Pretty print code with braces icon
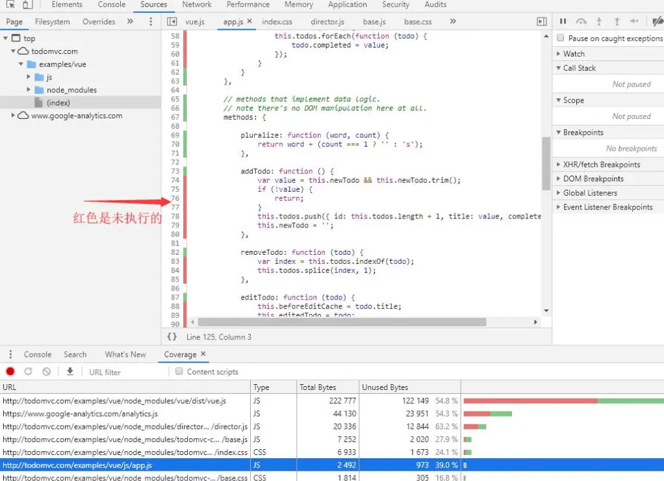Image resolution: width=664 pixels, height=481 pixels. pyautogui.click(x=172, y=337)
